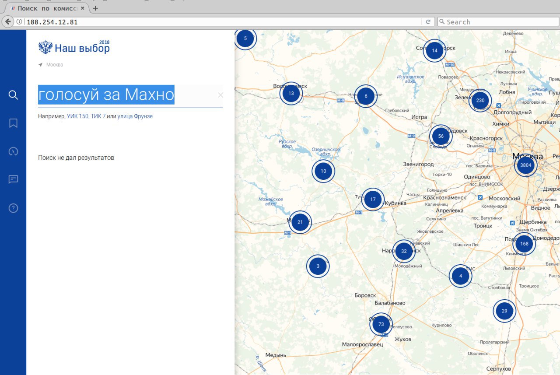Image resolution: width=560 pixels, height=375 pixels.
Task: Click the Наш выбор 2018 logo
Action: click(x=74, y=47)
